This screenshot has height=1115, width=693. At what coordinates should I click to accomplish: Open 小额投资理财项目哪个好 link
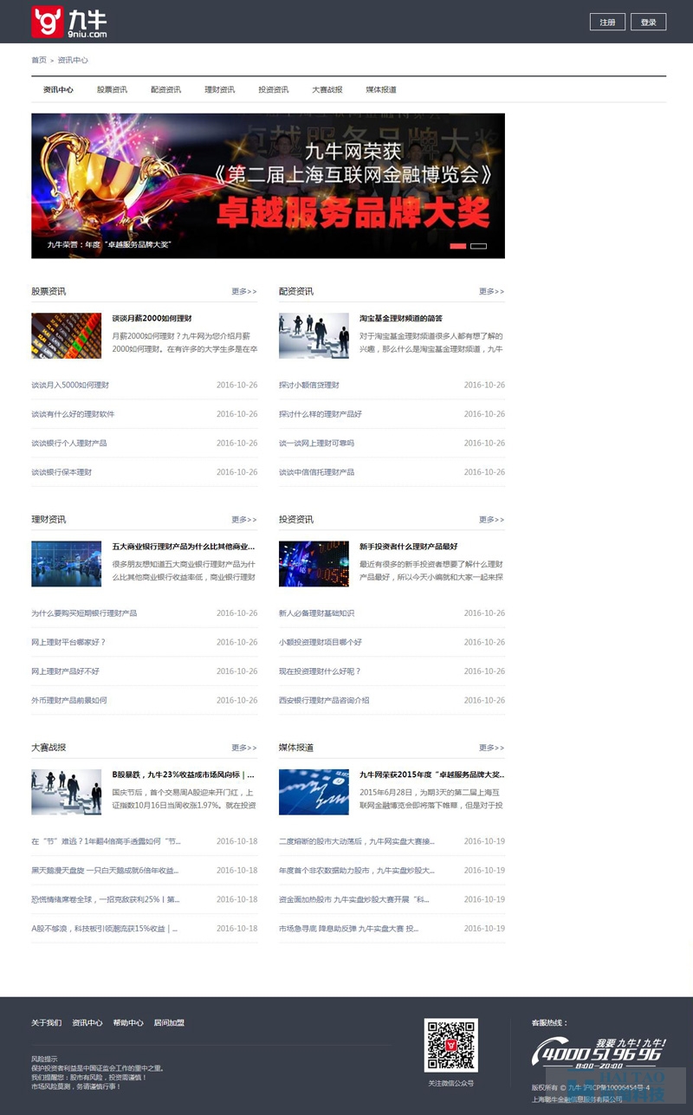(321, 643)
